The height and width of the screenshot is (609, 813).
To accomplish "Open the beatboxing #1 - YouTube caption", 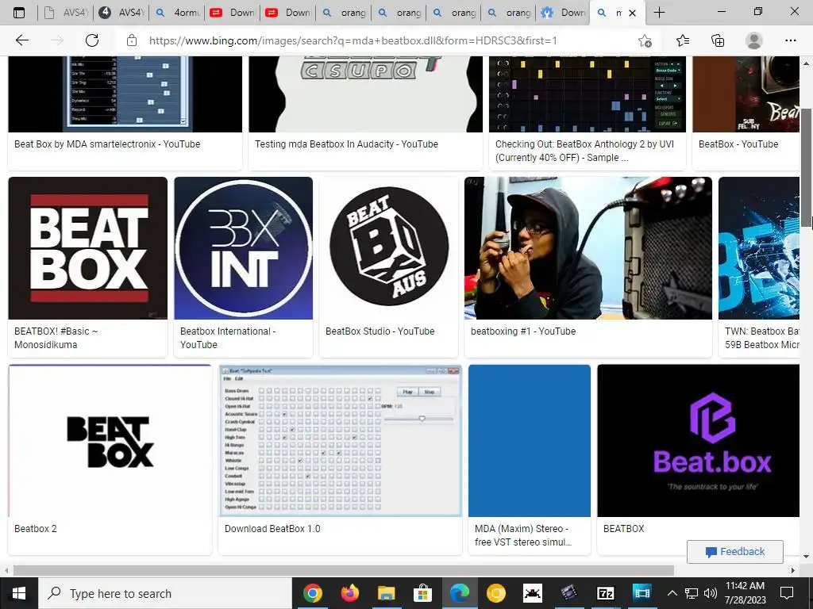I will 523,331.
